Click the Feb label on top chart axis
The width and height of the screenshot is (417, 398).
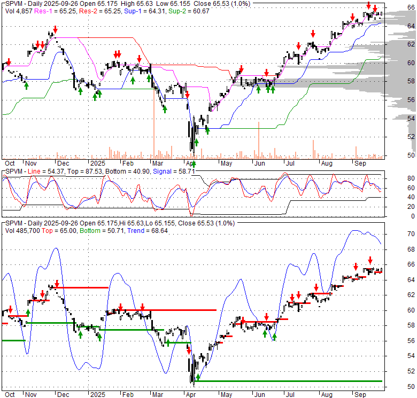128,163
